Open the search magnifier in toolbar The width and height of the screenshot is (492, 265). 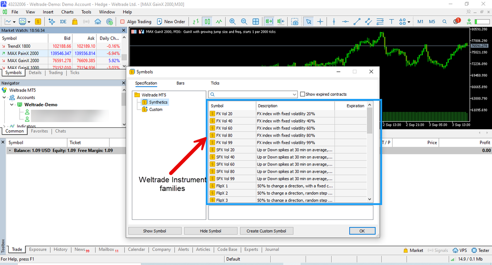point(444,22)
